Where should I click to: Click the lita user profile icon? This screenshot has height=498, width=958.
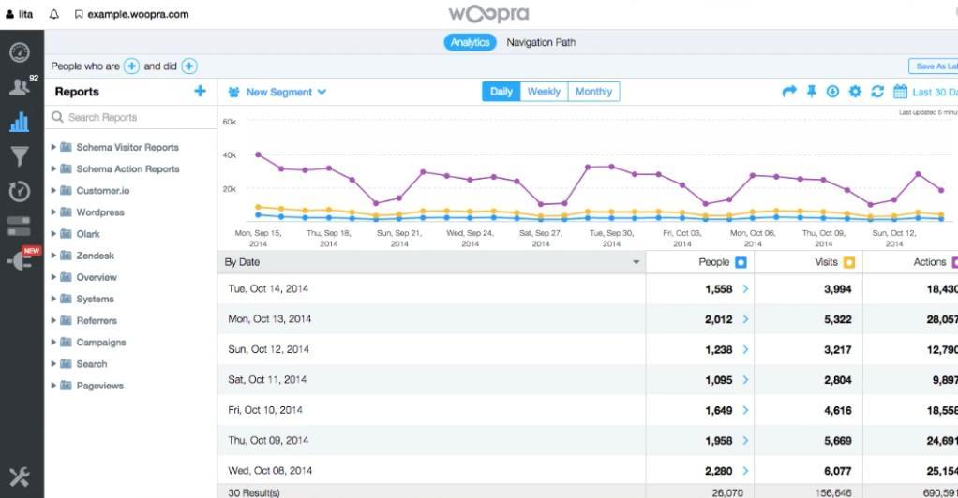pyautogui.click(x=9, y=14)
